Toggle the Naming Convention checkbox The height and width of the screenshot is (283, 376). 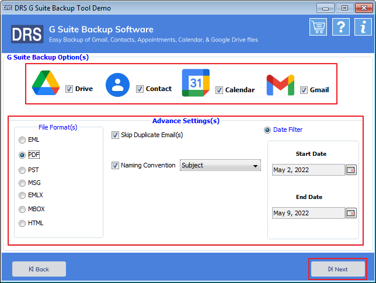pyautogui.click(x=115, y=165)
